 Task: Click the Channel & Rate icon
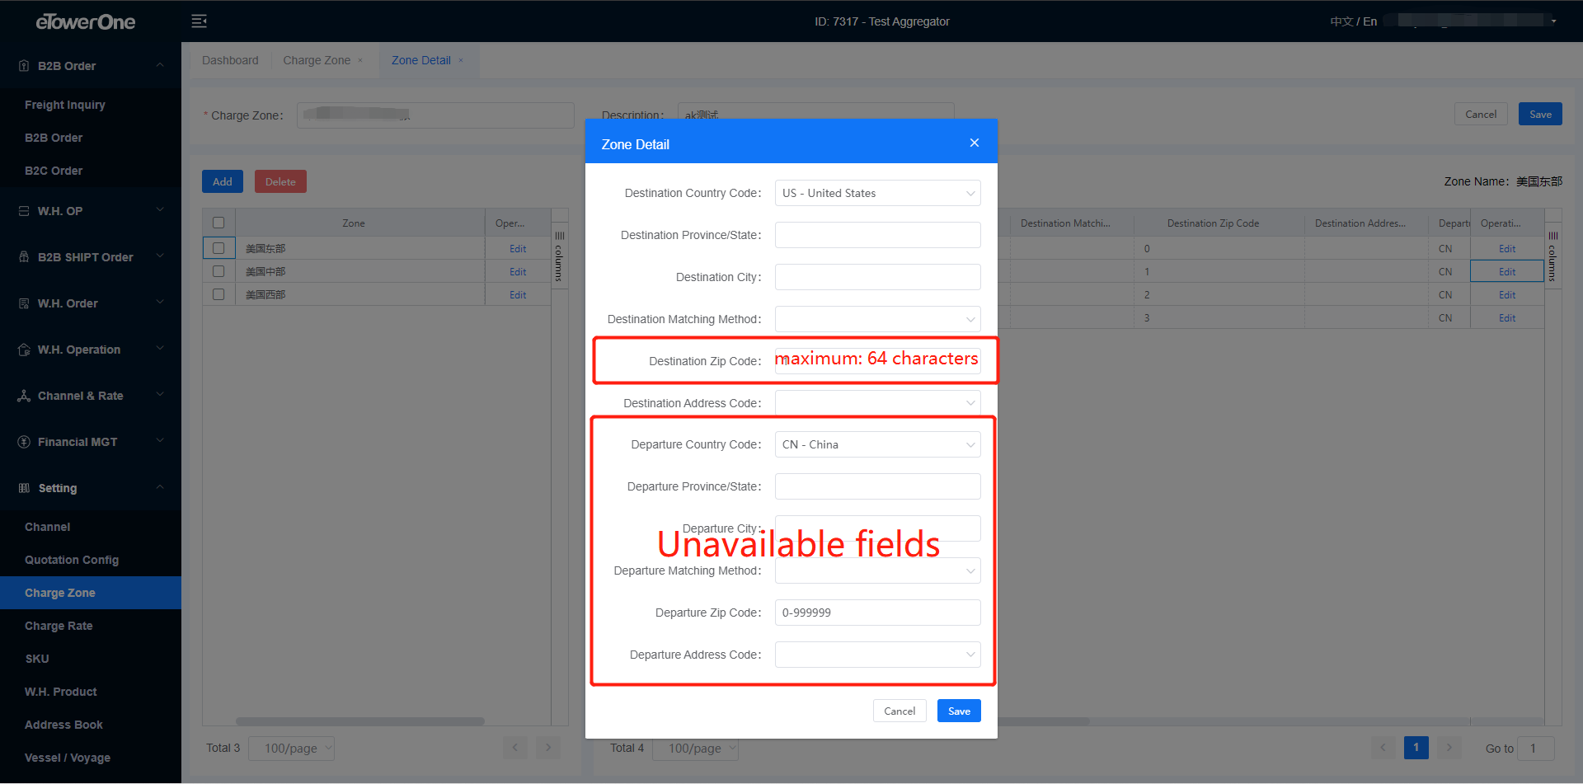[24, 396]
